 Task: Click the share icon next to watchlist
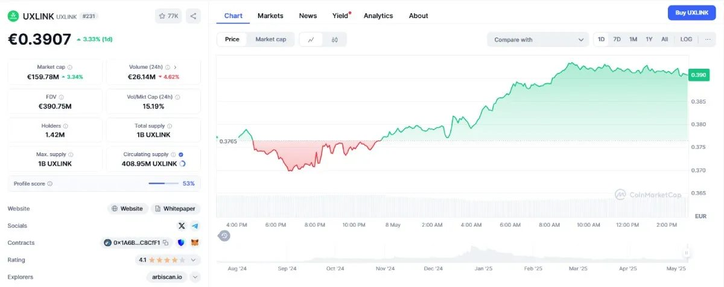tap(193, 16)
